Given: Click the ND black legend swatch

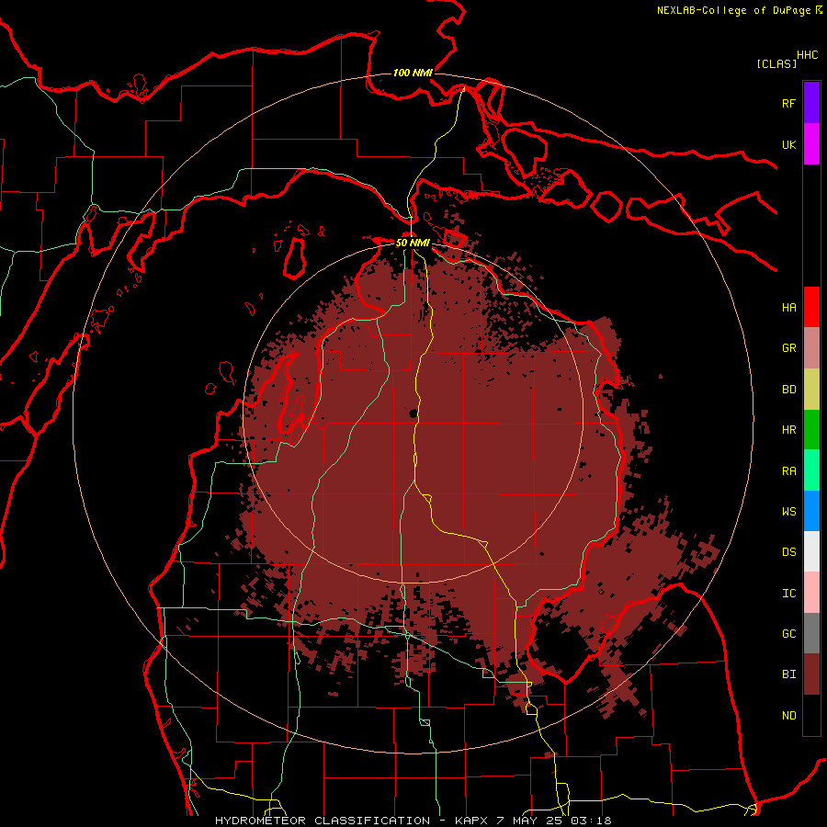Looking at the screenshot, I should tap(811, 715).
